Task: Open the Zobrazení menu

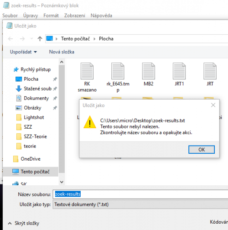Action: pos(75,16)
